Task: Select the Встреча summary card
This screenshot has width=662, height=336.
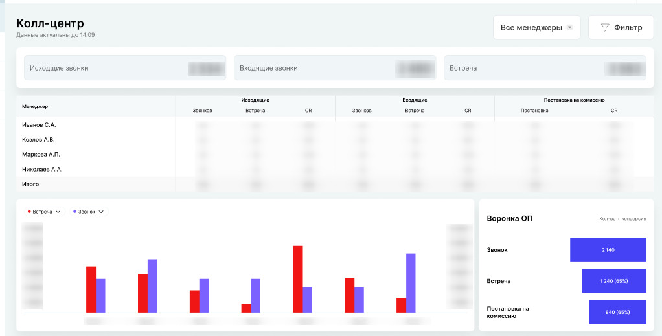Action: click(x=545, y=68)
